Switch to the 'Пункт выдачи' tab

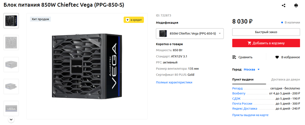(x=243, y=79)
